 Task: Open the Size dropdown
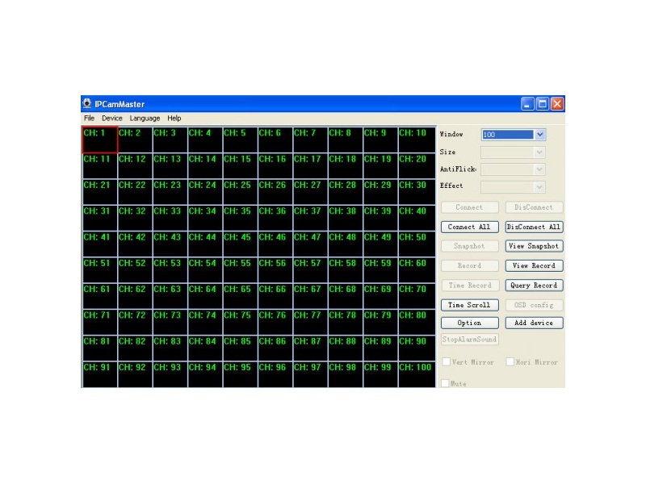point(539,152)
